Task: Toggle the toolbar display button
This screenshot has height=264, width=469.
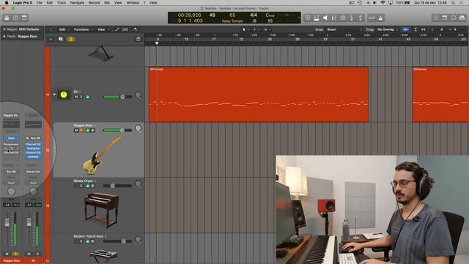Action: pos(24,18)
